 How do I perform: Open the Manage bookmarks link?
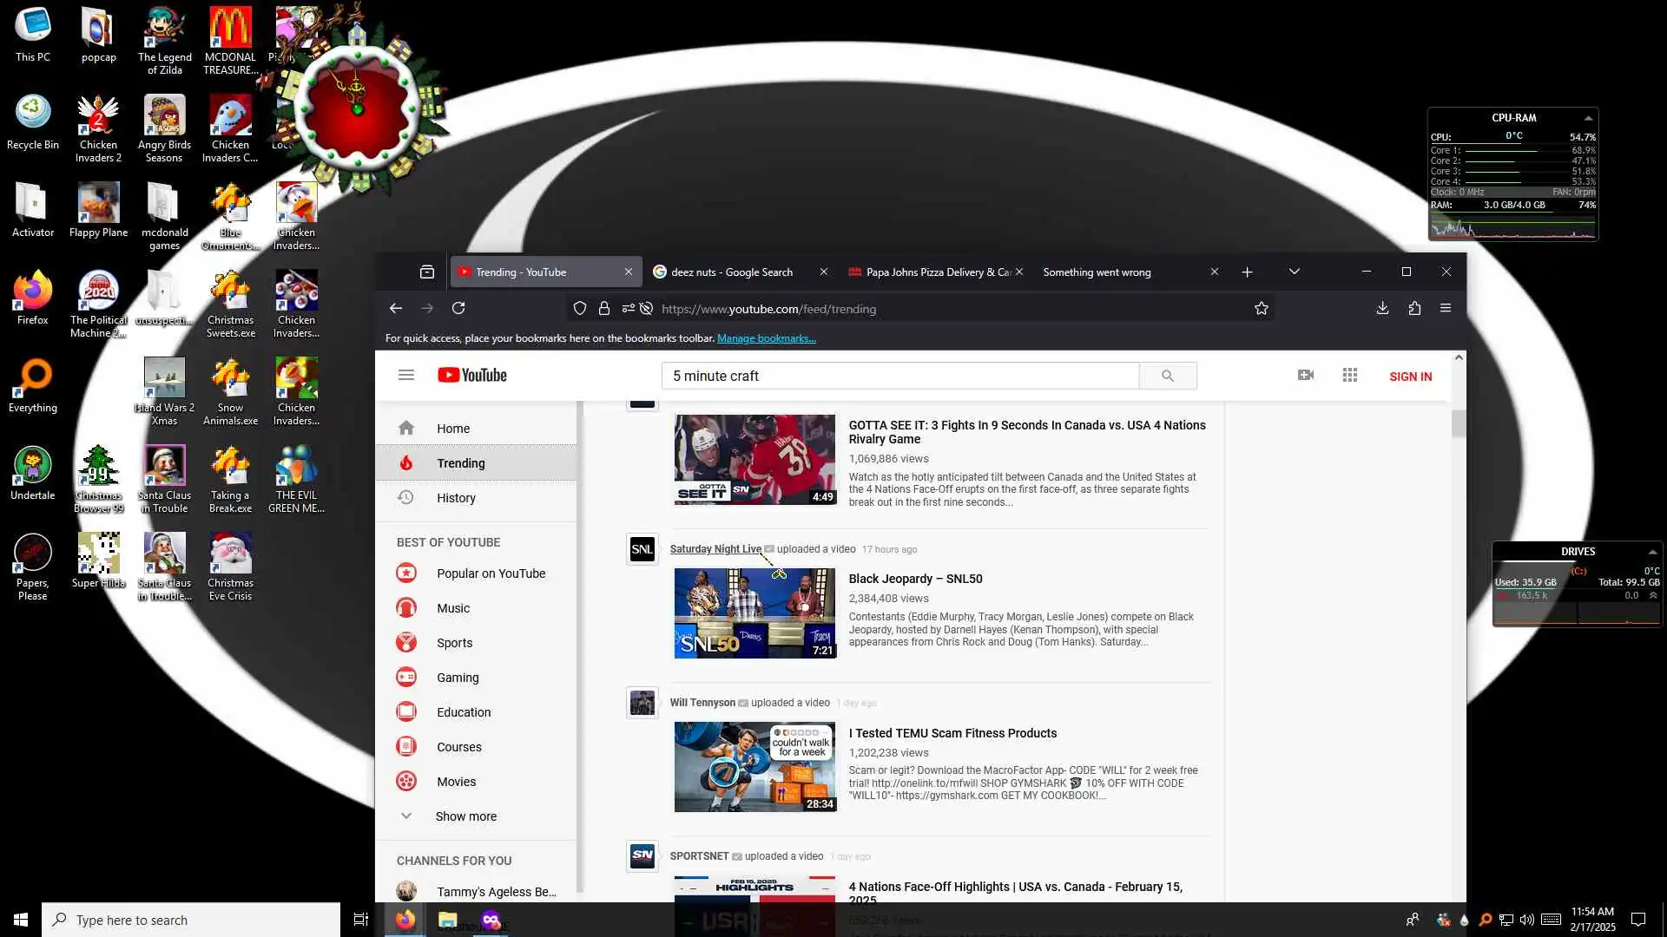tap(766, 338)
